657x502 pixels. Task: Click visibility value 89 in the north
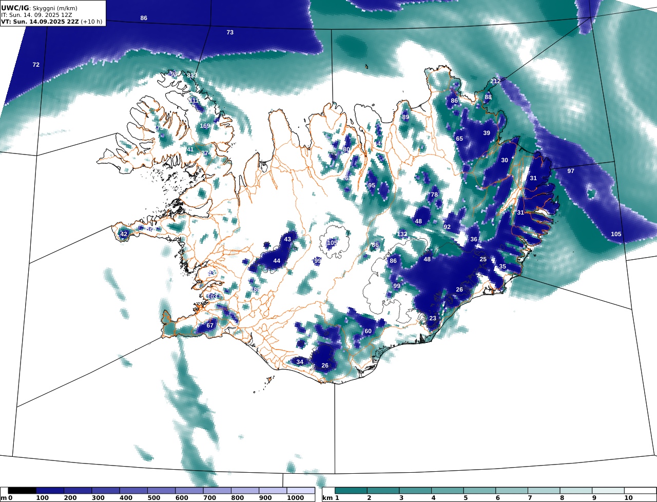(405, 117)
